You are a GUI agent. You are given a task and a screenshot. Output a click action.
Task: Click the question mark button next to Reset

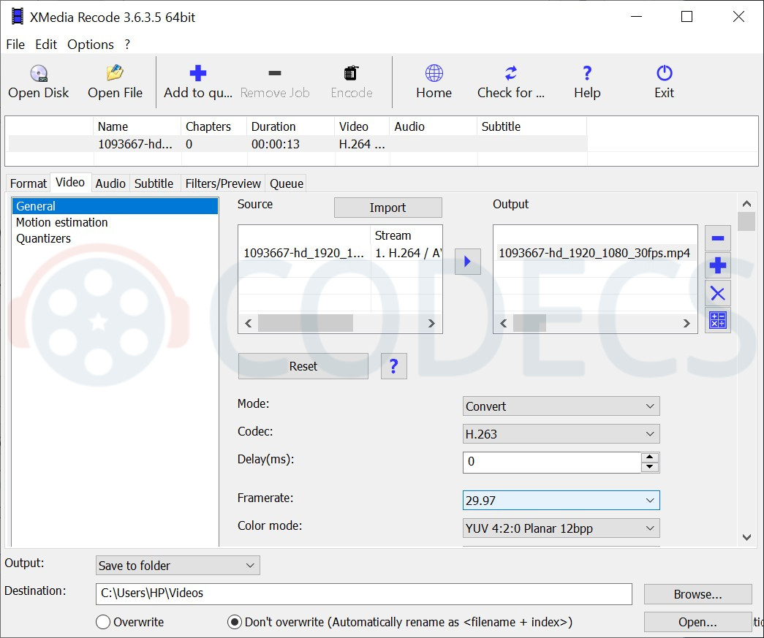pos(393,366)
